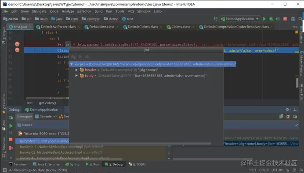Switch to DefaultJwtParser.class tab
This screenshot has height=173, width=304.
pyautogui.click(x=58, y=27)
